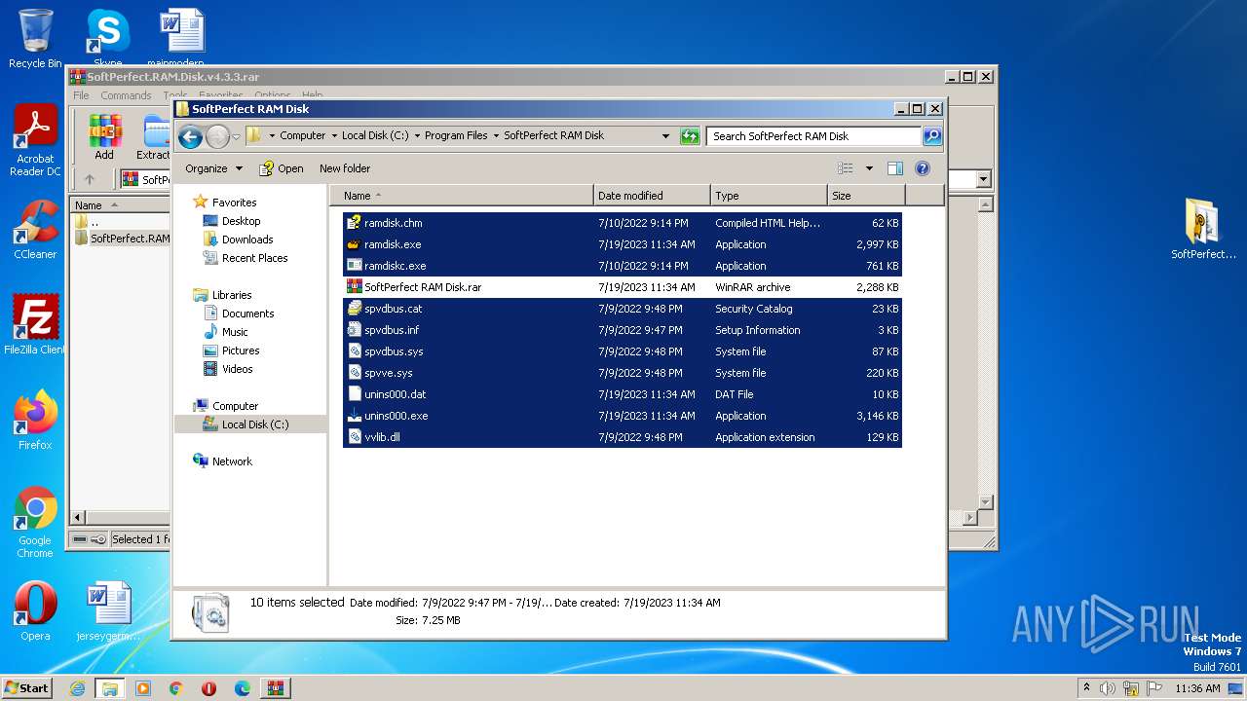Sort files by Type column
This screenshot has width=1247, height=701.
pos(769,196)
